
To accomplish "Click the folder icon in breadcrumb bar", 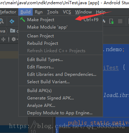I will [x=13, y=31].
